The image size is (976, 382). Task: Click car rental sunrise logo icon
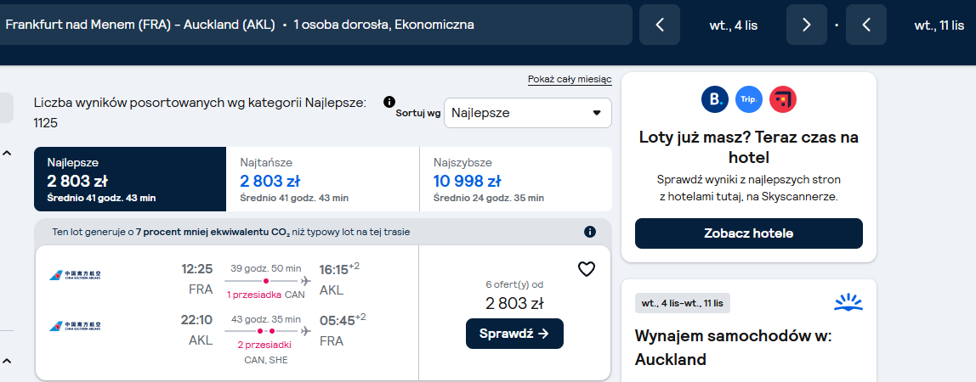pos(848,302)
